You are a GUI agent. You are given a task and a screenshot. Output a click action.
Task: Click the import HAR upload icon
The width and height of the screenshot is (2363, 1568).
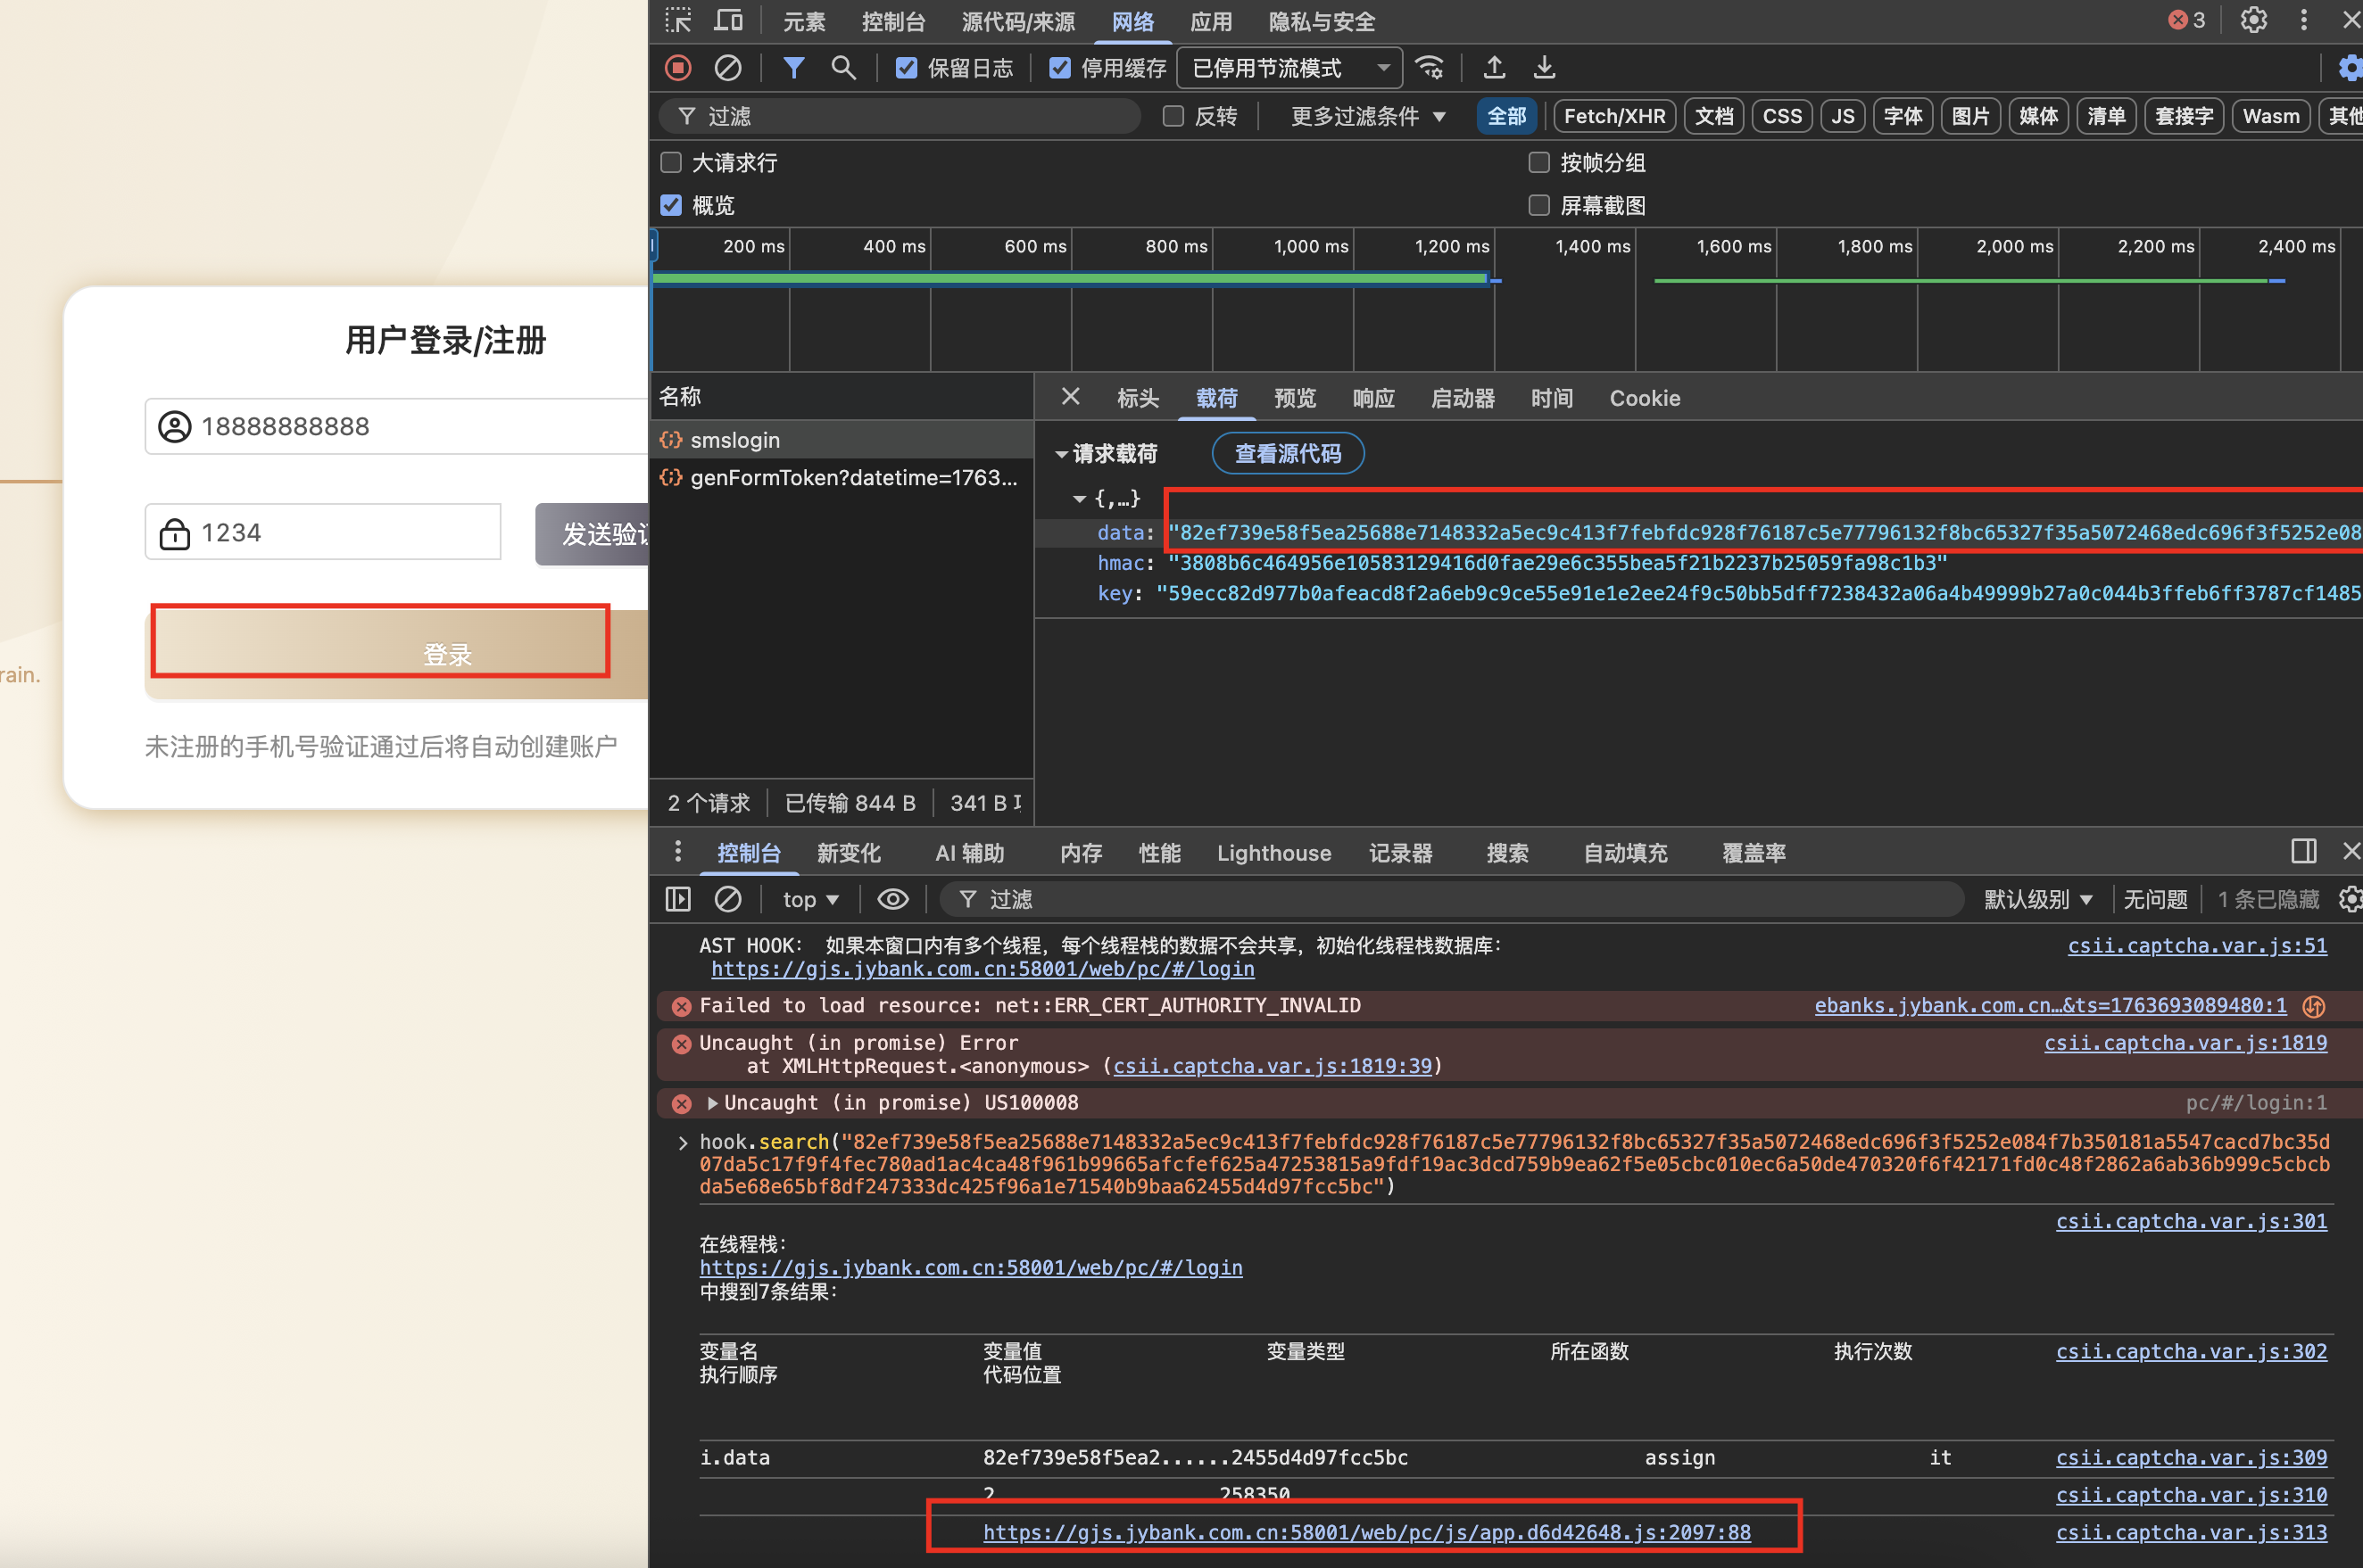point(1494,67)
